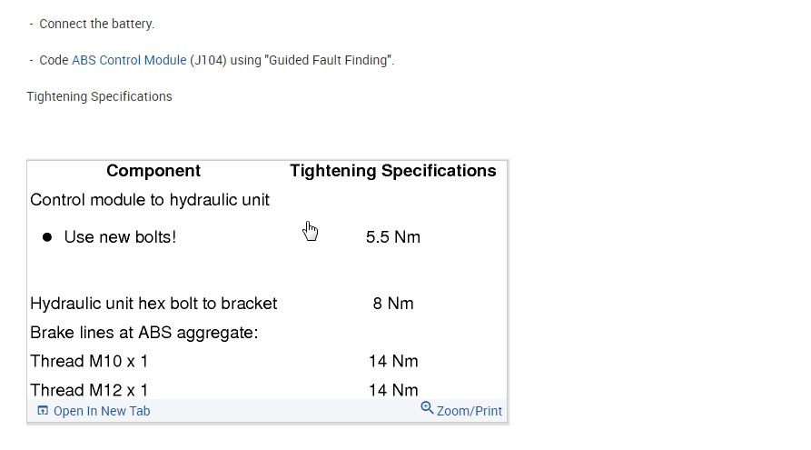Click 'Control module to hydraulic unit' row
The width and height of the screenshot is (811, 450).
click(150, 200)
